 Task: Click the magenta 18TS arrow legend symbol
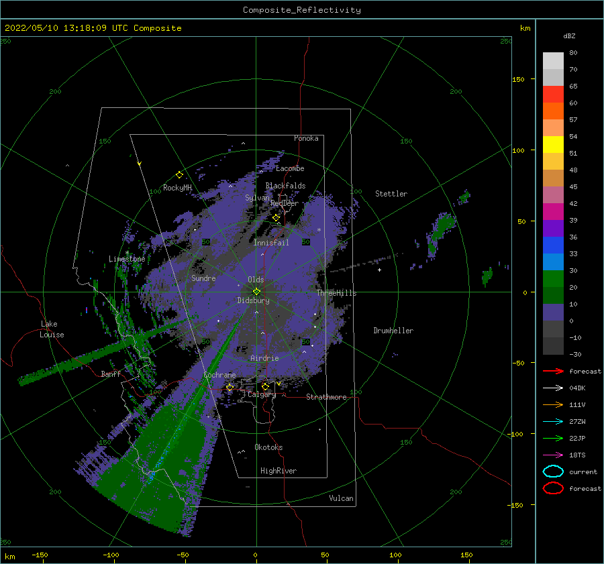coord(553,455)
